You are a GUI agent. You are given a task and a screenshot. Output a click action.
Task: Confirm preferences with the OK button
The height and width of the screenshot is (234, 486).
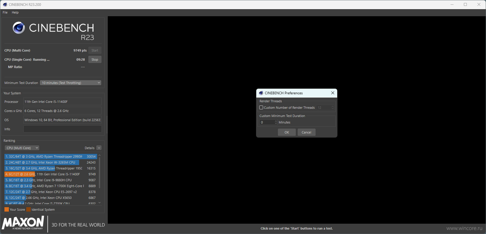(x=287, y=132)
